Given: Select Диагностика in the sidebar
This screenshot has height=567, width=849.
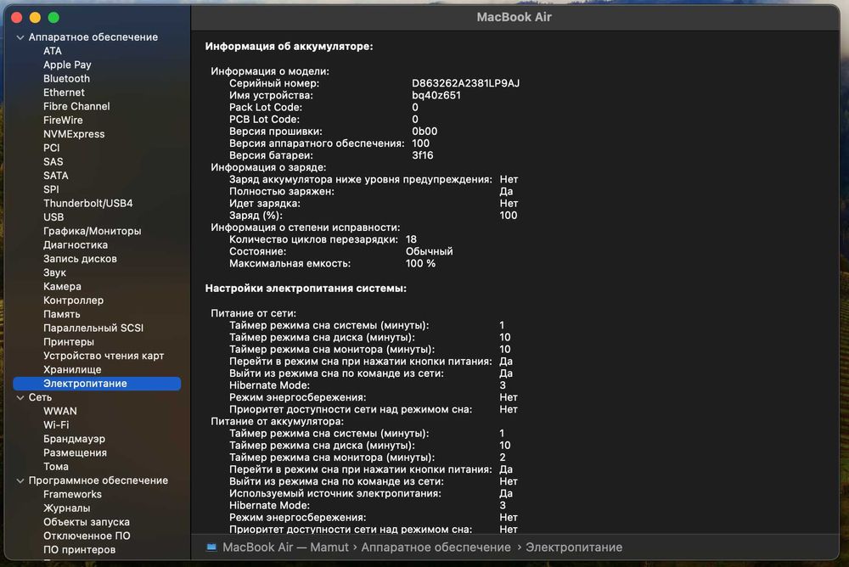Looking at the screenshot, I should (x=76, y=244).
